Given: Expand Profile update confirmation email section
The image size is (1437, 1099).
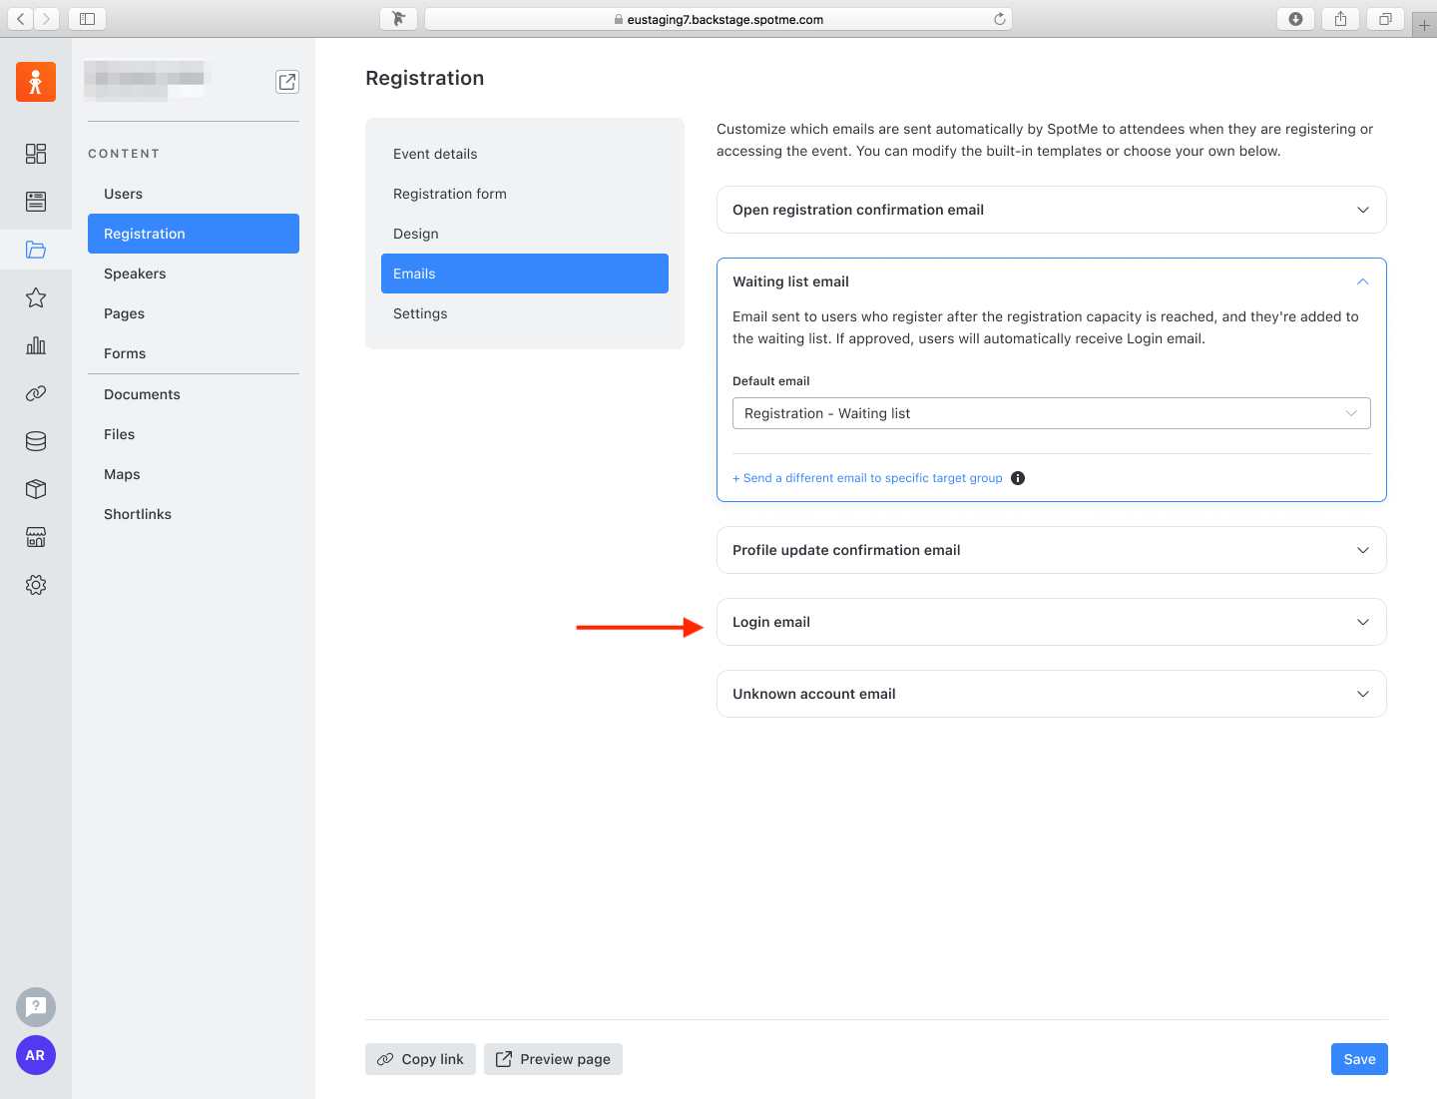Looking at the screenshot, I should pos(1052,550).
